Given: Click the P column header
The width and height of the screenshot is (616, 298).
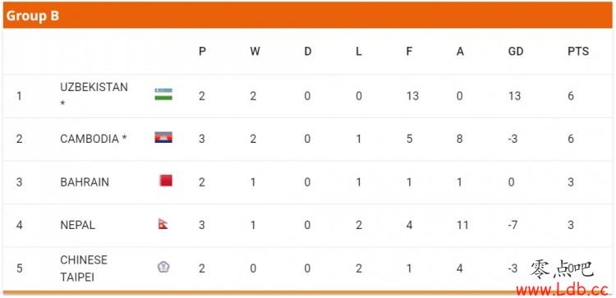Looking at the screenshot, I should click(202, 52).
